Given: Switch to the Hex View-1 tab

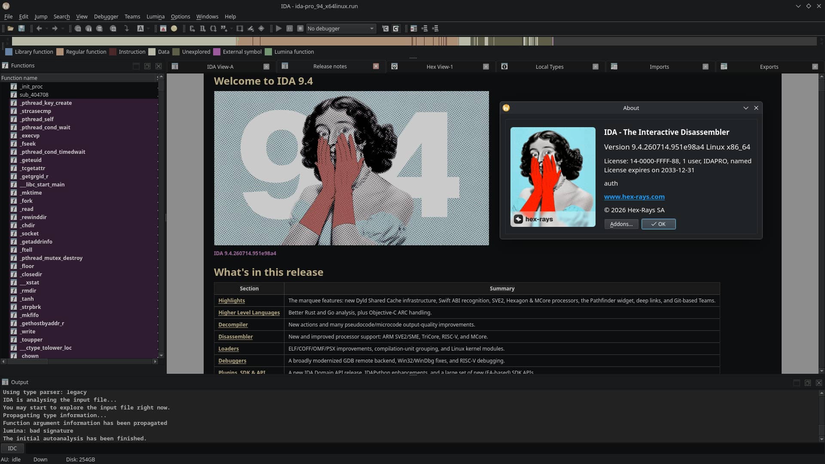Looking at the screenshot, I should click(440, 67).
